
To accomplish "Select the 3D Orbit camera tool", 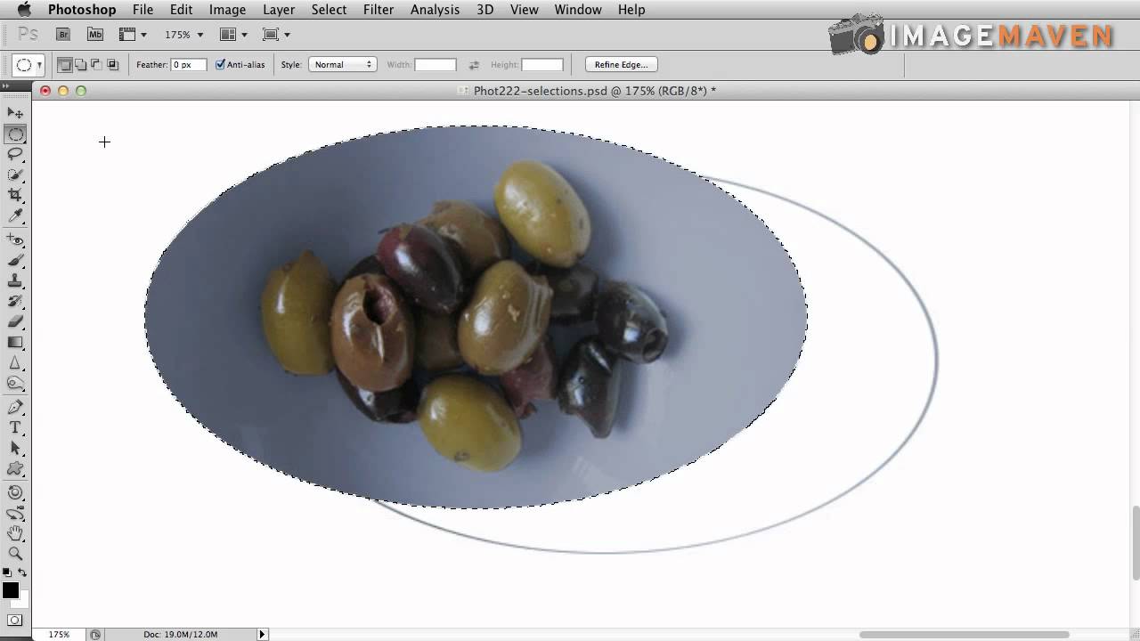I will click(15, 514).
